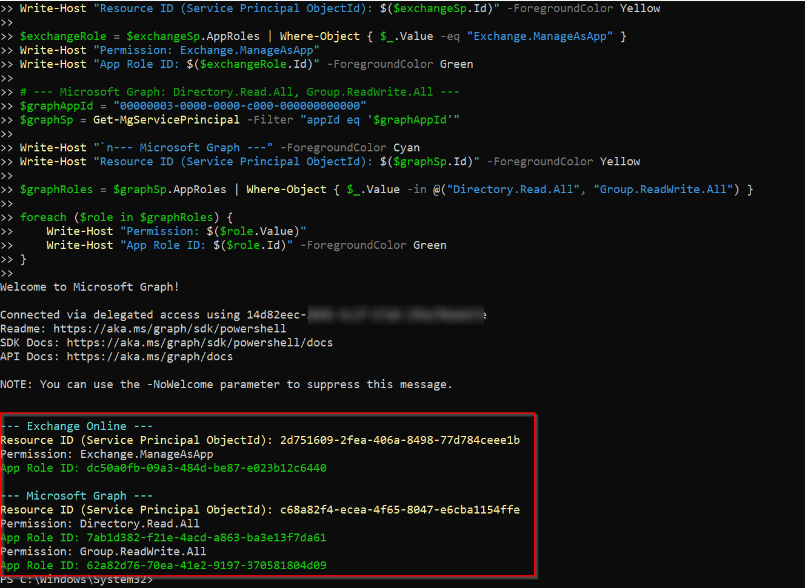Click output line "Permission: Group.ReadWrite.All"
The height and width of the screenshot is (588, 805).
pos(103,552)
